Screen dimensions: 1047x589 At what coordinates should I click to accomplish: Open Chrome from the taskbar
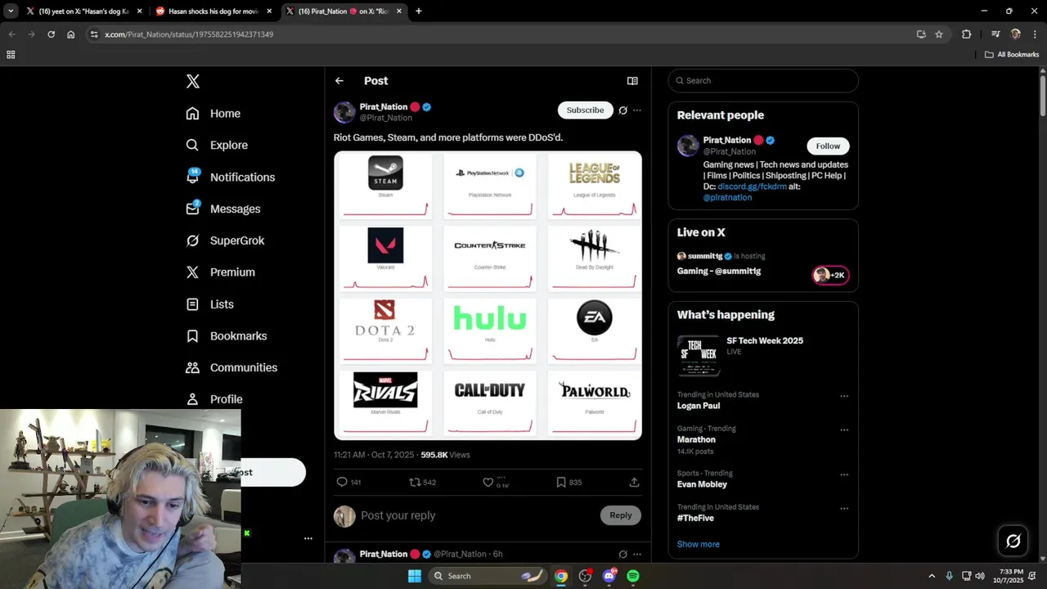pyautogui.click(x=561, y=576)
